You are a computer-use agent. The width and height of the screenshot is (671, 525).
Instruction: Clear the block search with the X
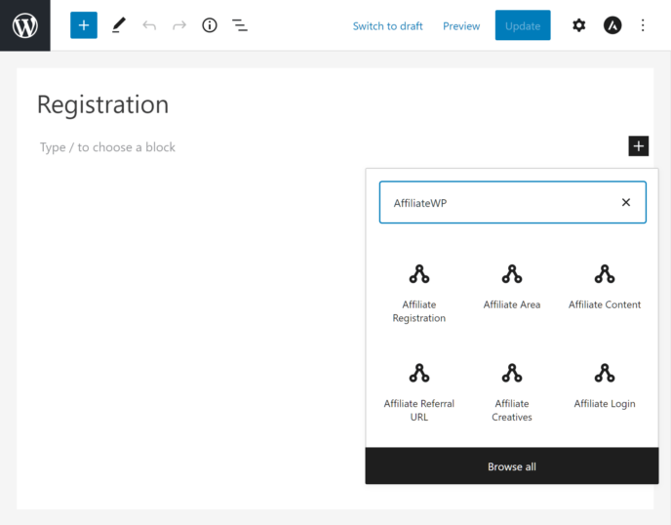[625, 202]
